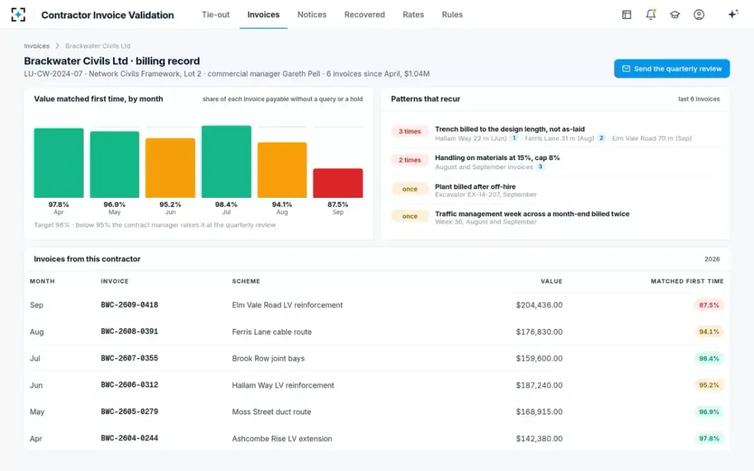Image resolution: width=754 pixels, height=471 pixels.
Task: Click the green July bar
Action: coord(226,162)
